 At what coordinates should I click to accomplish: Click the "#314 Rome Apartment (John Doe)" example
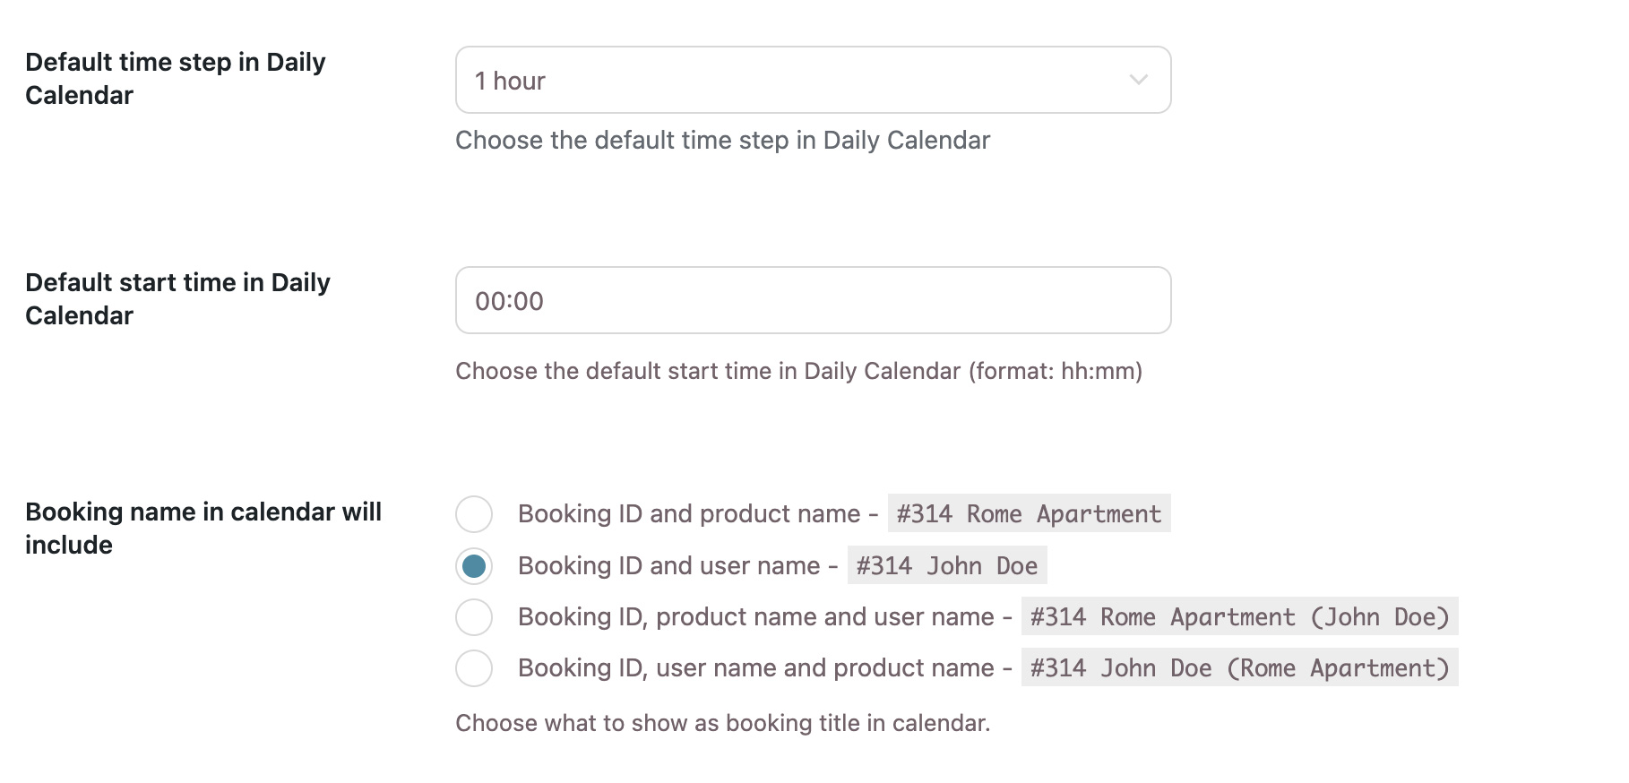pyautogui.click(x=1239, y=617)
